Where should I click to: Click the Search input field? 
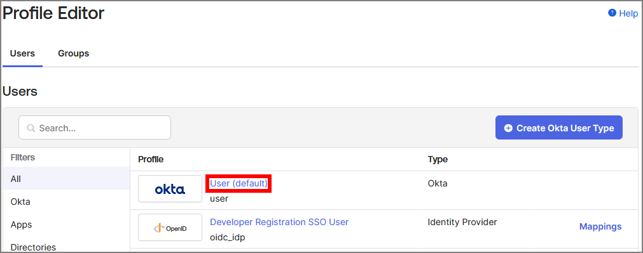(x=95, y=128)
